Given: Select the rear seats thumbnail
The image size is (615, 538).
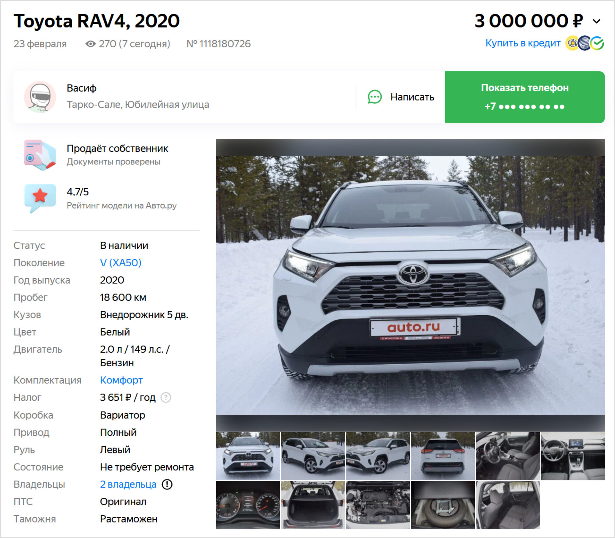Looking at the screenshot, I should 508,505.
